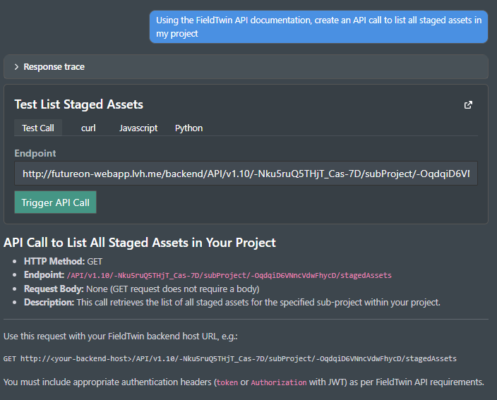Click the Endpoint label above the URL field

pyautogui.click(x=35, y=153)
